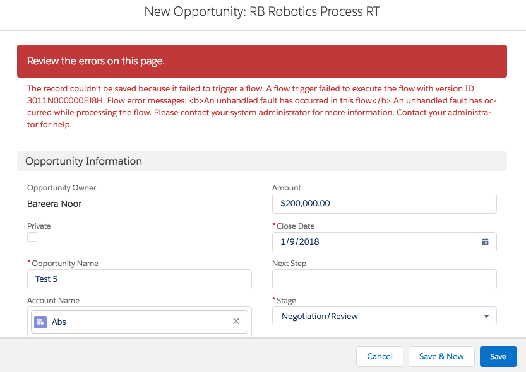Click the Opportunity Name field containing Test 5

point(139,279)
